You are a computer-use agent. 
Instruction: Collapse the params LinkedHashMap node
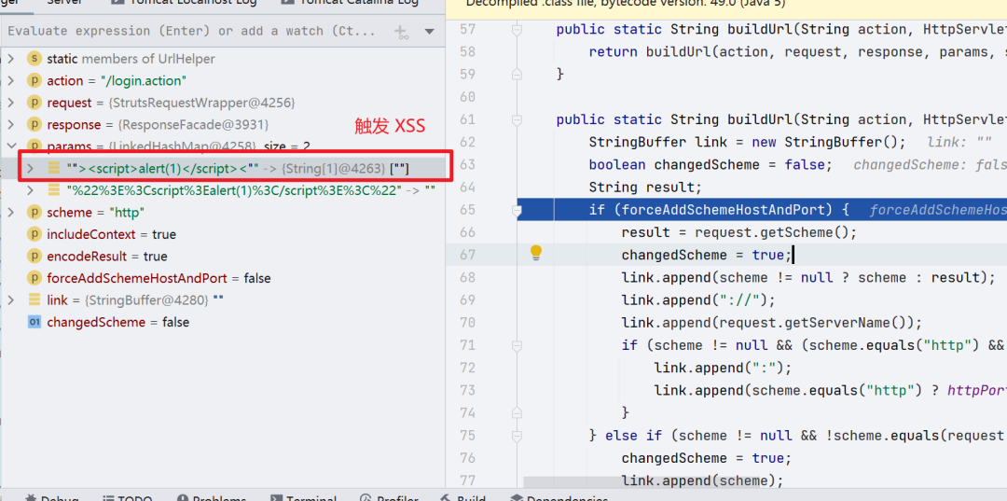click(x=11, y=146)
